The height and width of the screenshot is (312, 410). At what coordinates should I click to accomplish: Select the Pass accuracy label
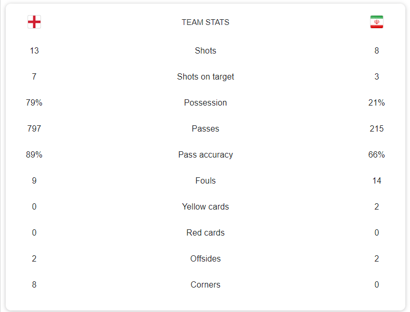[206, 154]
